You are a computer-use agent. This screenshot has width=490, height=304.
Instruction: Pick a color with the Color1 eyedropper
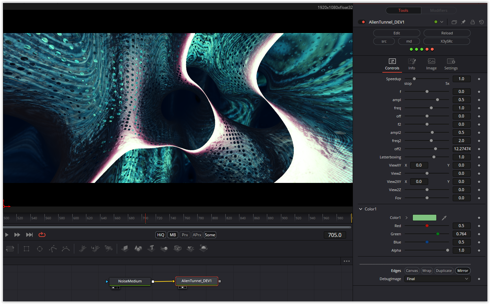[x=444, y=218]
